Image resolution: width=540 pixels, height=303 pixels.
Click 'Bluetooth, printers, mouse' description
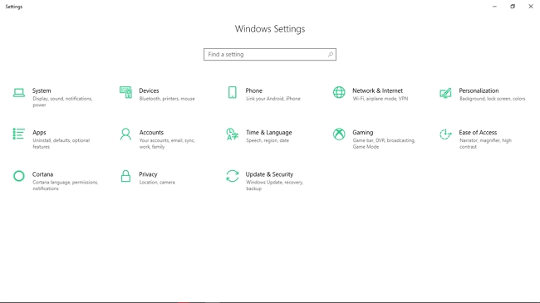[167, 99]
